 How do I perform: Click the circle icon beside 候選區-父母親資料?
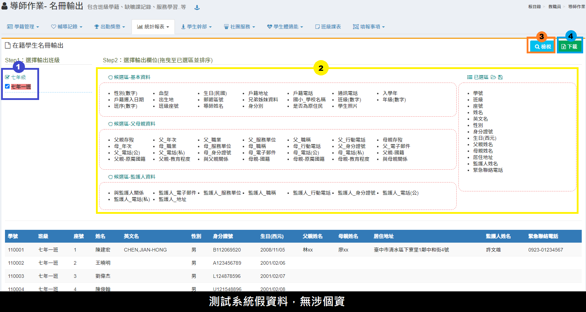click(x=111, y=124)
